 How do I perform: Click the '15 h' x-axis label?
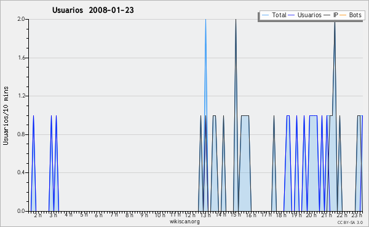(x=236, y=215)
